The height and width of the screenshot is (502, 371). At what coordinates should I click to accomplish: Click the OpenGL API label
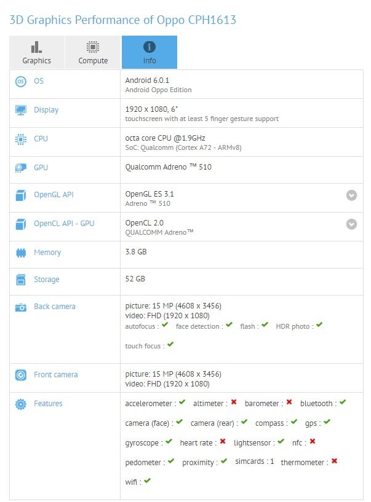[x=54, y=195]
